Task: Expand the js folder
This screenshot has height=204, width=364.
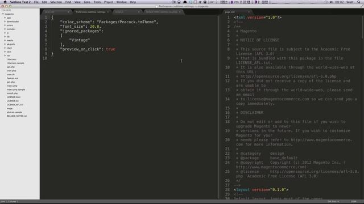Action: pyautogui.click(x=5, y=33)
